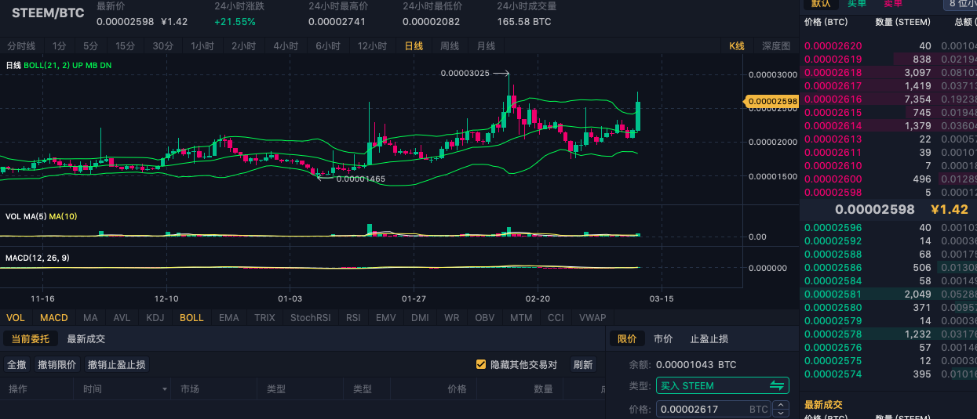Click the STEEM/BTC trading pair title
The width and height of the screenshot is (977, 419).
coord(48,13)
